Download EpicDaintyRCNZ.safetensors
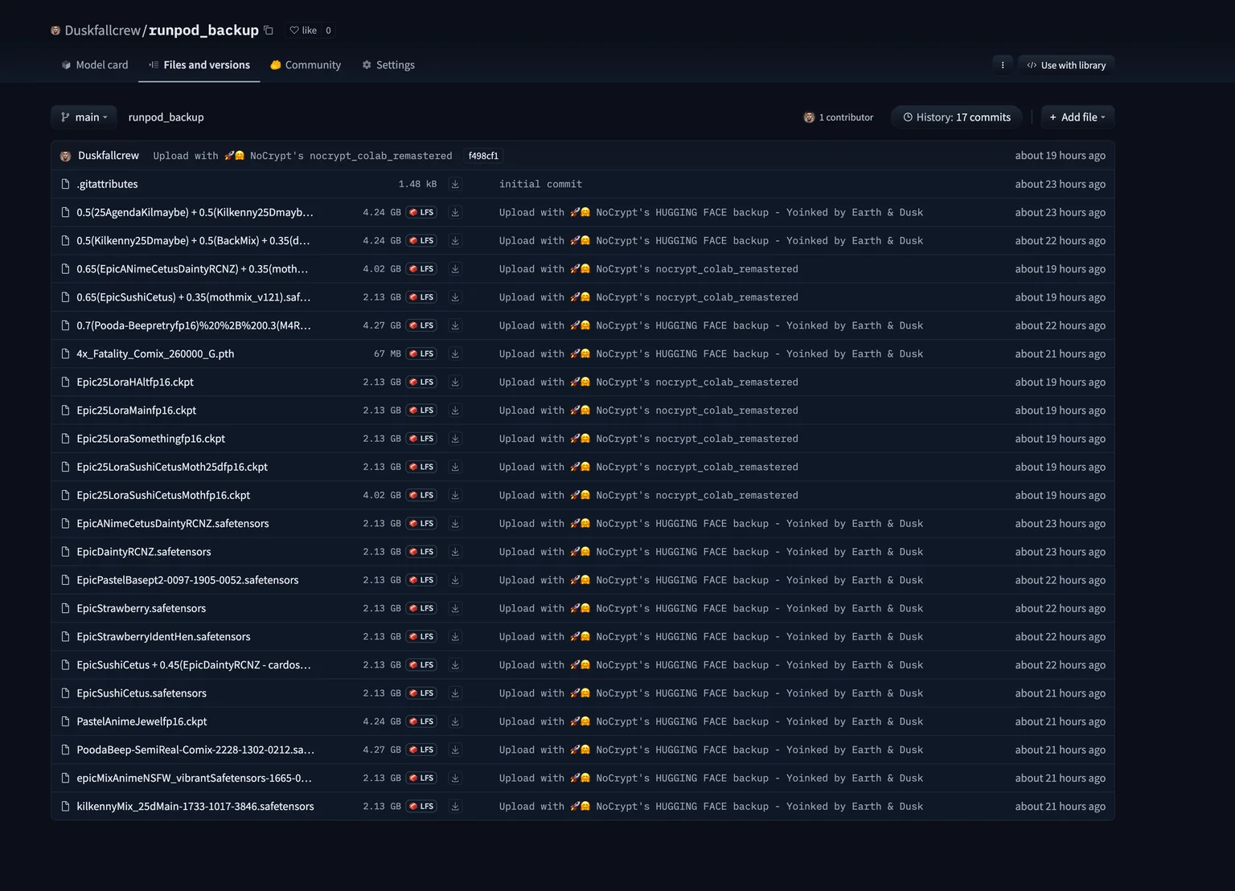 click(x=455, y=552)
